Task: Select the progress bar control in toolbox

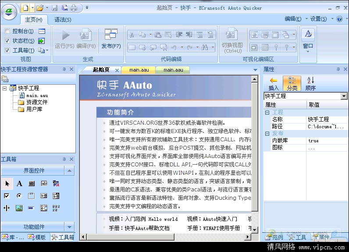Action: 31,208
